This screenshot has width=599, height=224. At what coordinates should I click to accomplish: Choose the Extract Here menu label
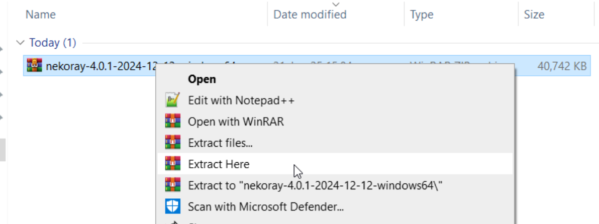click(219, 164)
